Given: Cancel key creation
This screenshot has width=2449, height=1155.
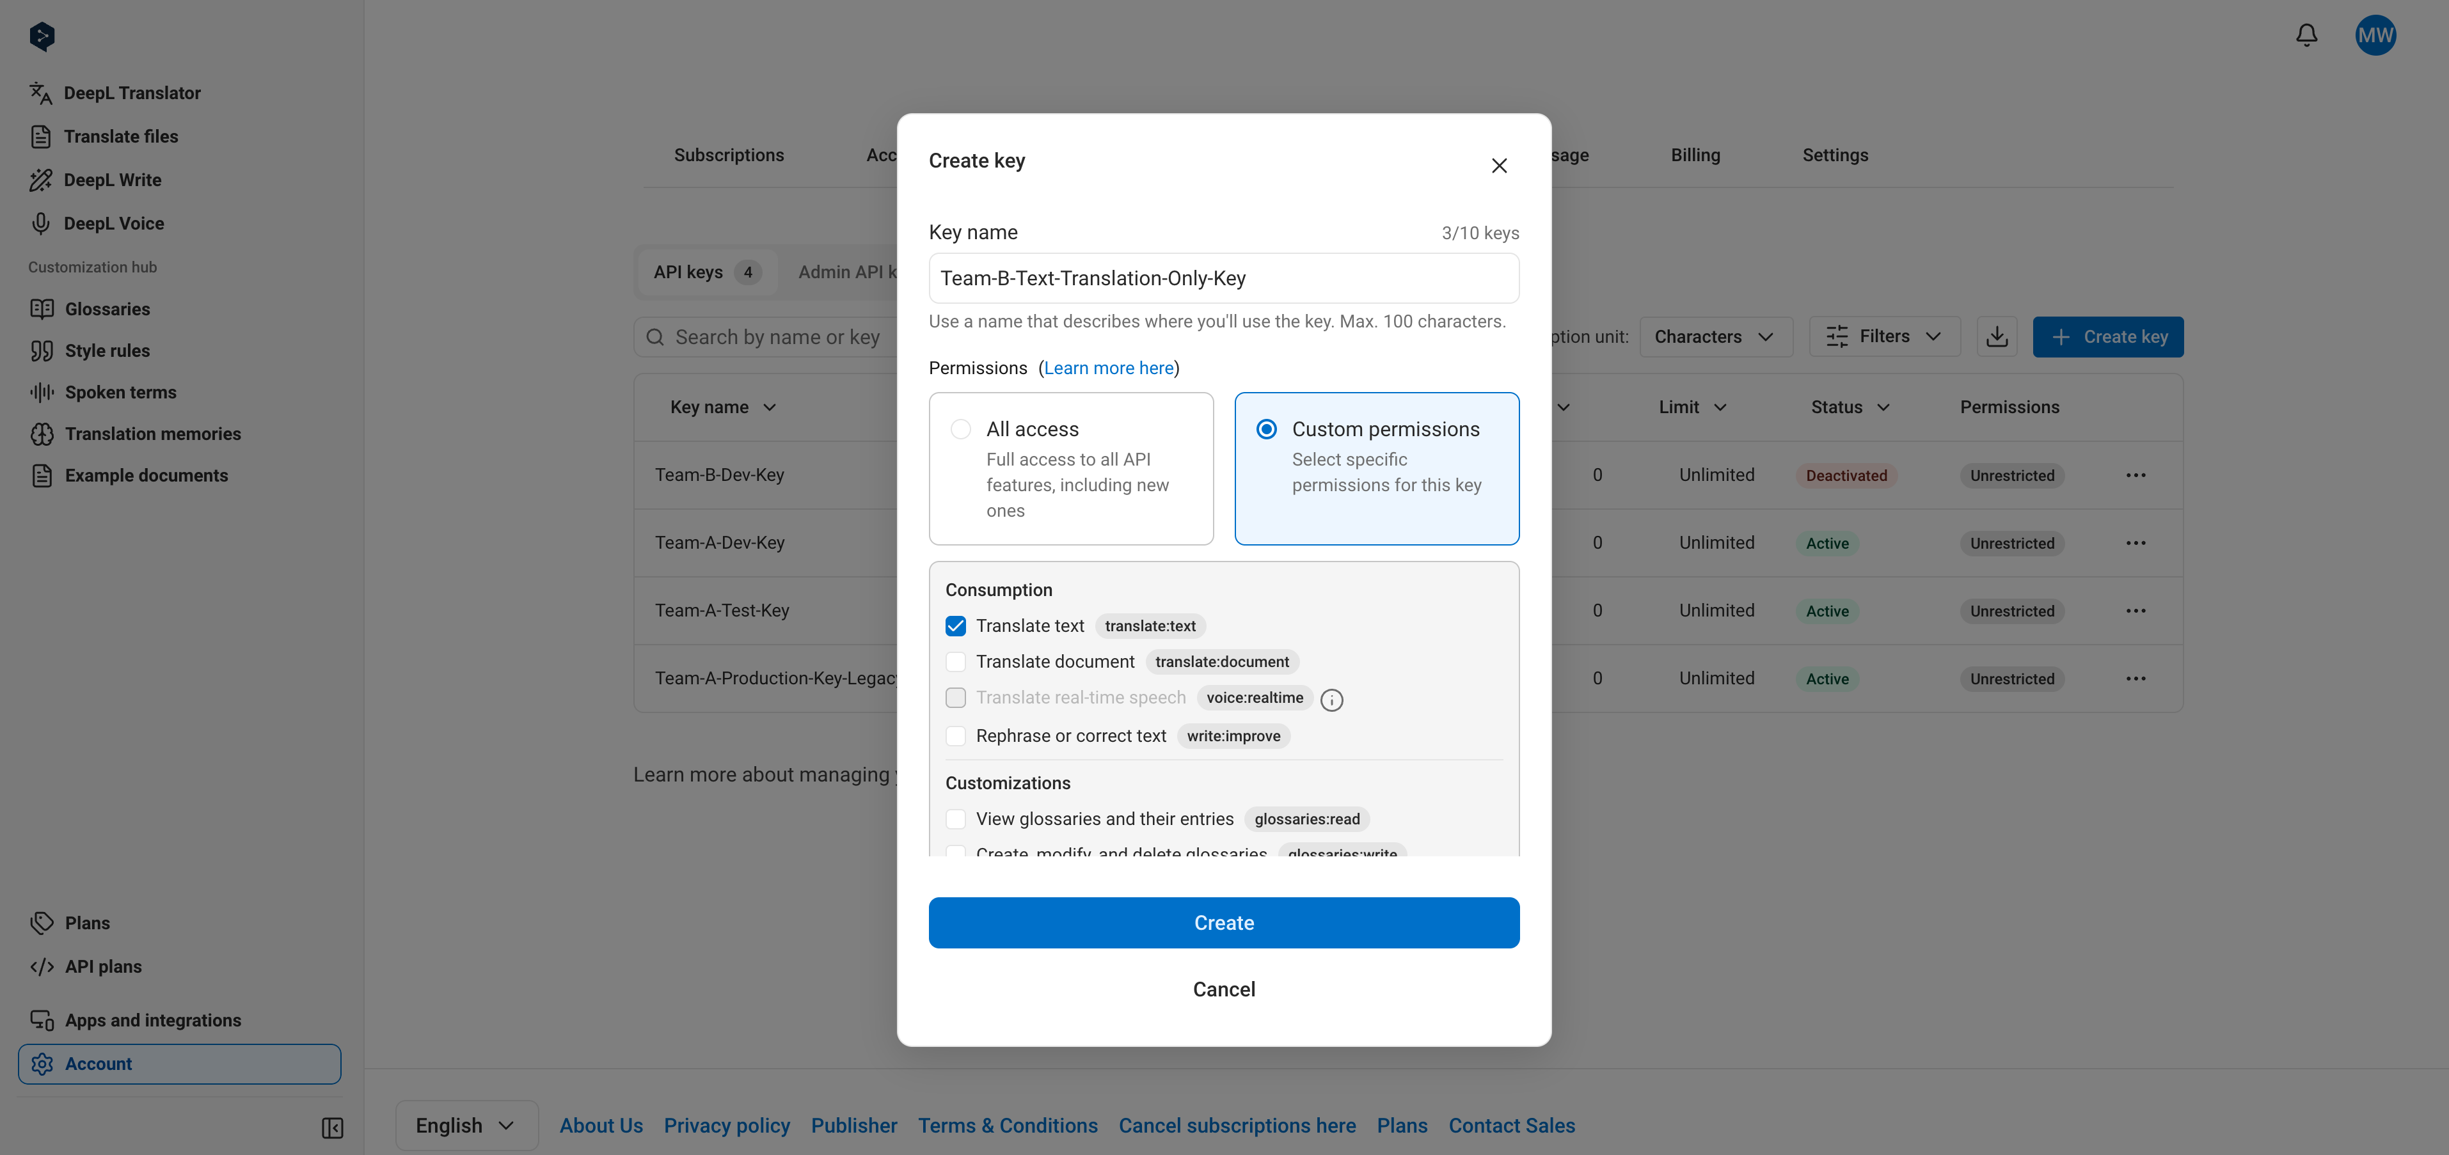Looking at the screenshot, I should (x=1224, y=989).
